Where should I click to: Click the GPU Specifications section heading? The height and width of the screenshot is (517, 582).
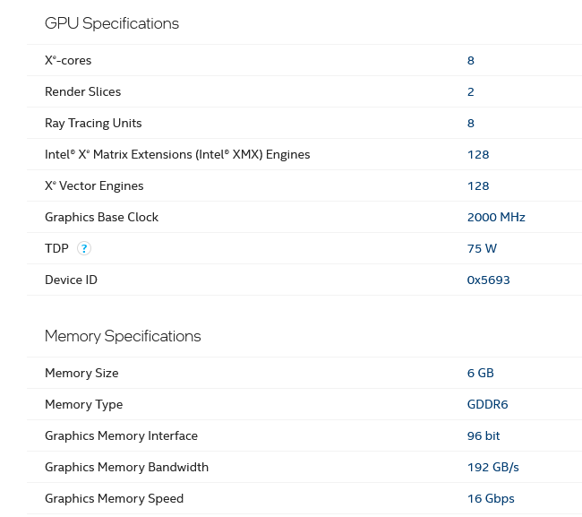coord(112,23)
